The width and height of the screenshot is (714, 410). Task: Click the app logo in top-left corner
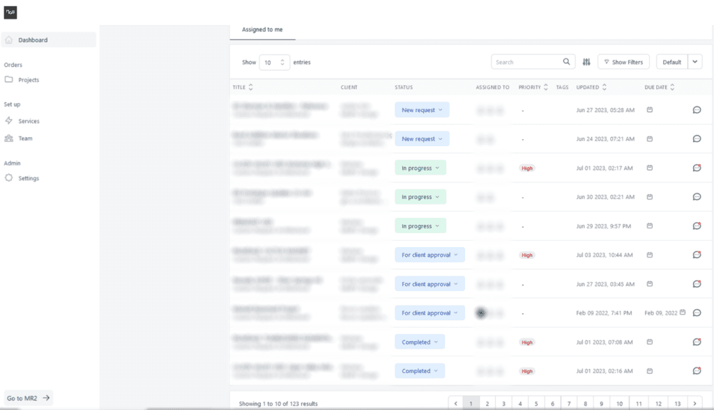click(10, 13)
